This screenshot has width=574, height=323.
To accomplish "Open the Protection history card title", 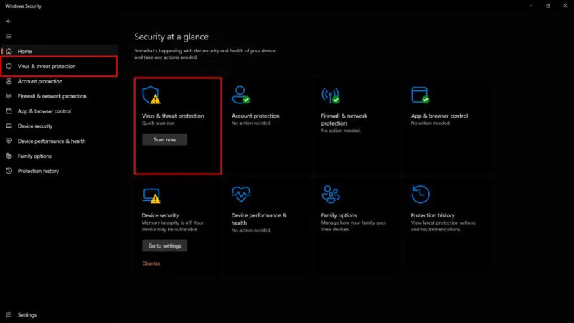I will 433,215.
